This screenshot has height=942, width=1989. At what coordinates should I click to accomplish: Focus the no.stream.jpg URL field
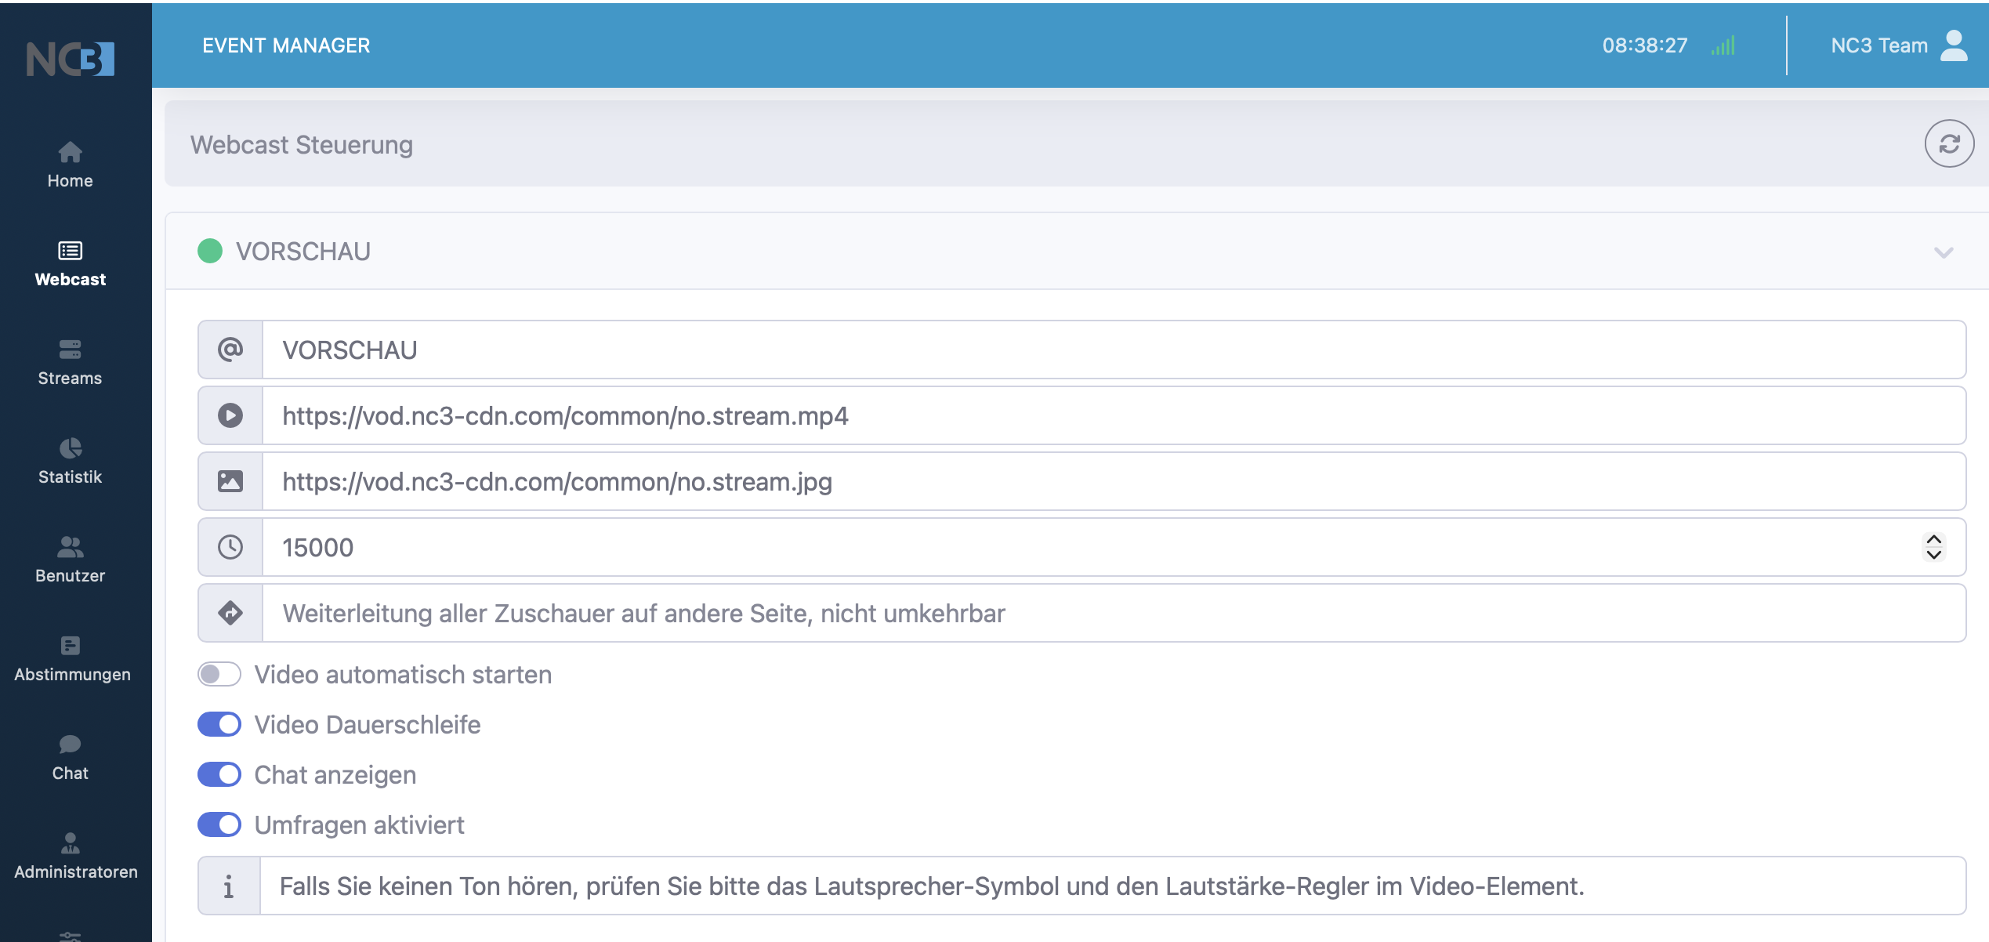(1114, 481)
